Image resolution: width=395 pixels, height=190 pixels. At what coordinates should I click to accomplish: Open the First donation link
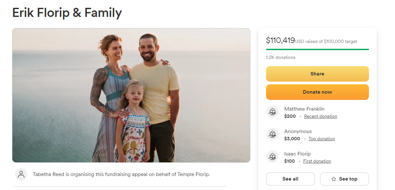[x=317, y=161]
